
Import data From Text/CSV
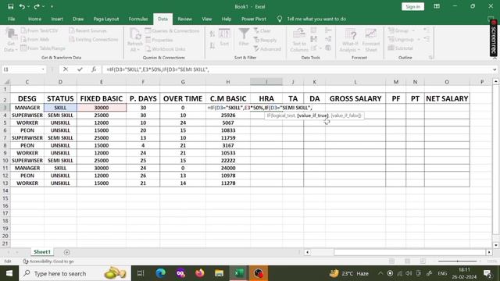coord(40,30)
